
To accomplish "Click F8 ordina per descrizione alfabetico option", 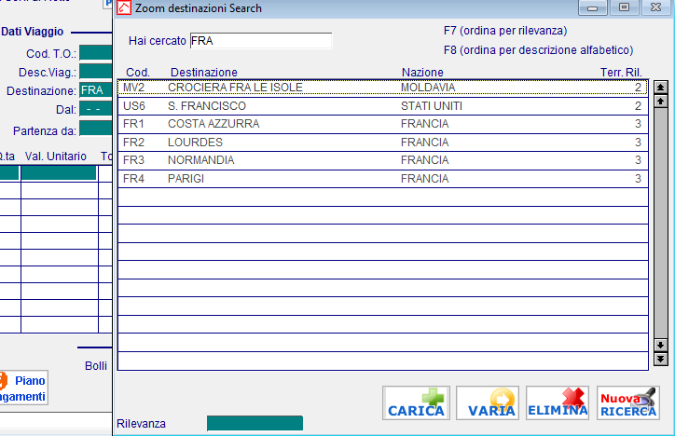I will point(538,50).
